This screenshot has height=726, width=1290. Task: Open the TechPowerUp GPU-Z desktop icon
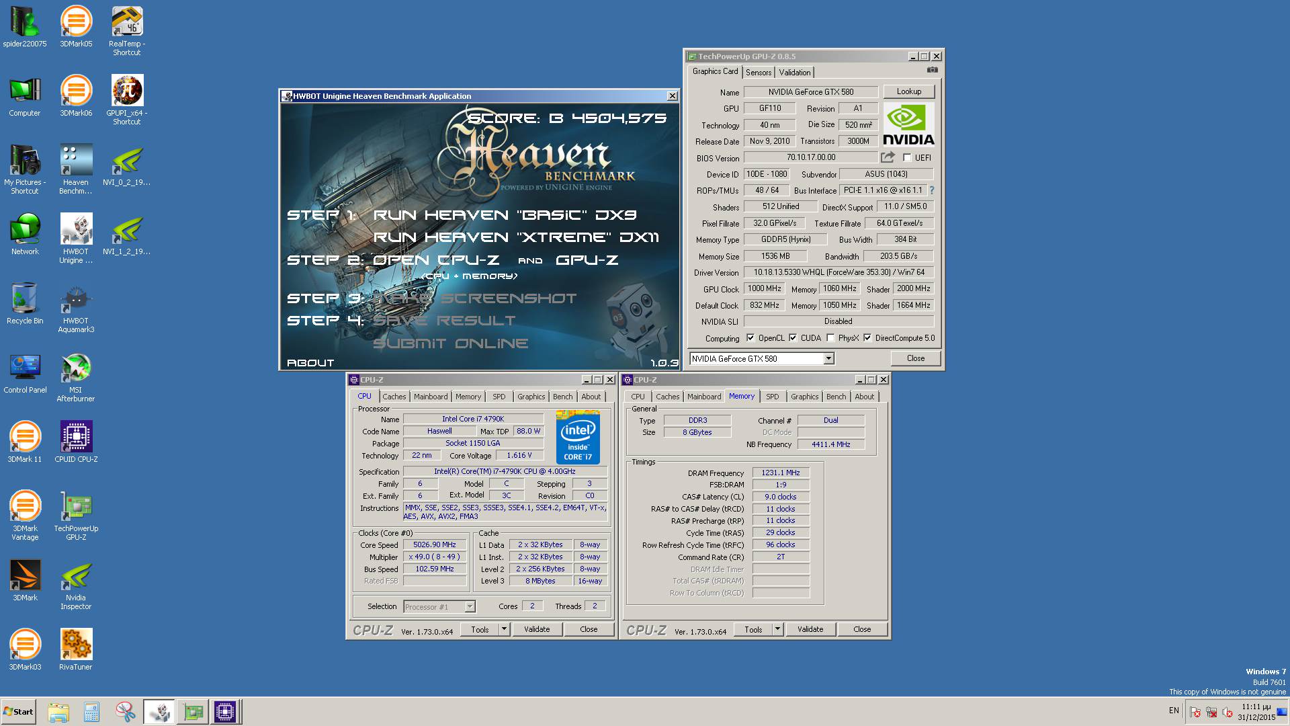point(76,516)
